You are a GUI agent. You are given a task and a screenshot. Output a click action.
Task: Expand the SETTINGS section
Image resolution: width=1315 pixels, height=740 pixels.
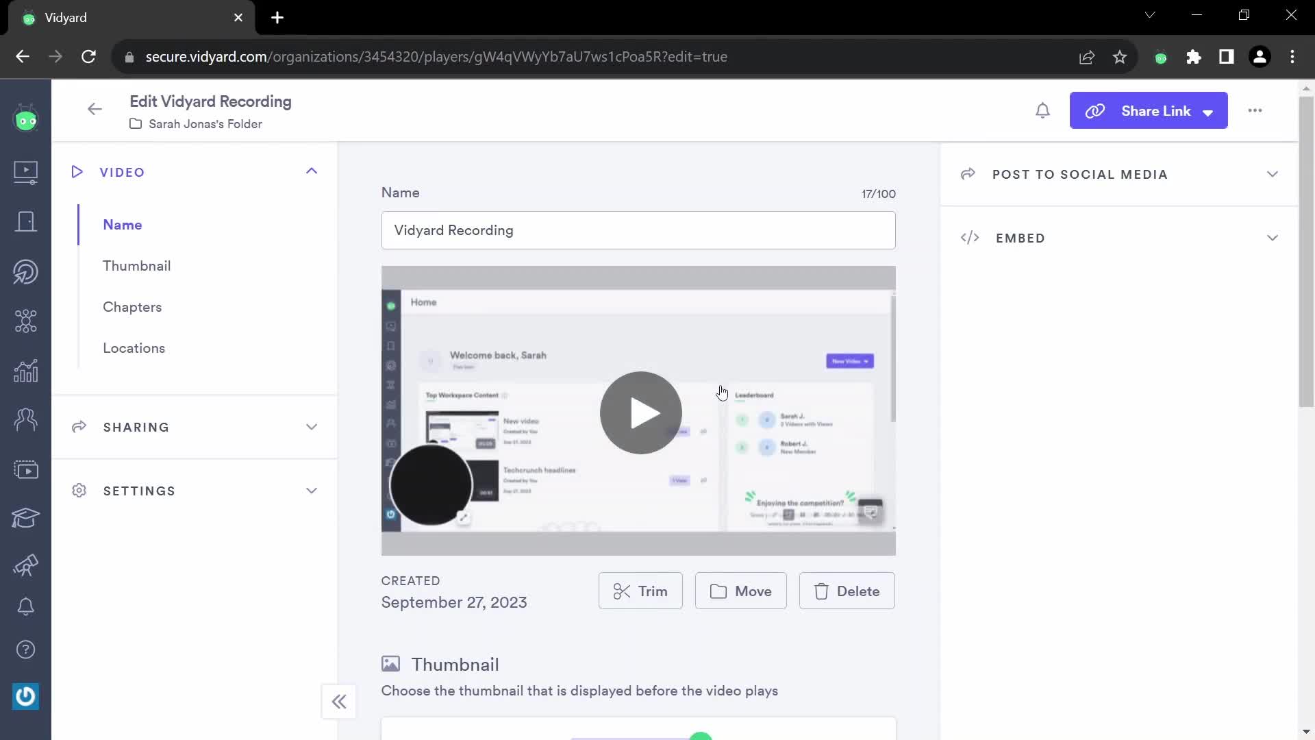point(312,491)
